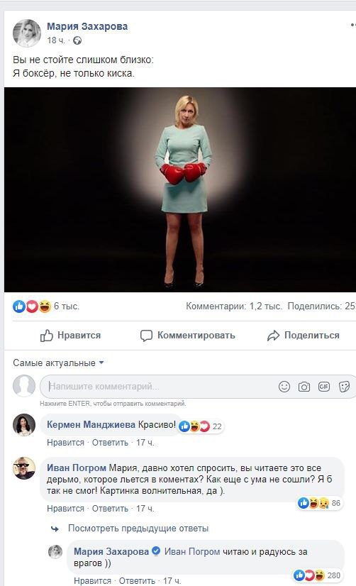Click the post's reaction icons summary
Screen dimensions: 356x586
point(32,306)
